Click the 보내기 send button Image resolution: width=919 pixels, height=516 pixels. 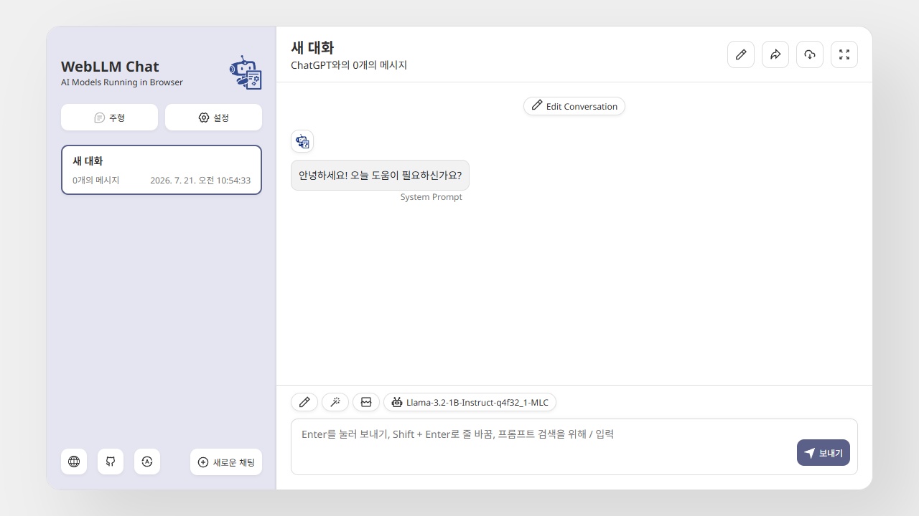824,453
